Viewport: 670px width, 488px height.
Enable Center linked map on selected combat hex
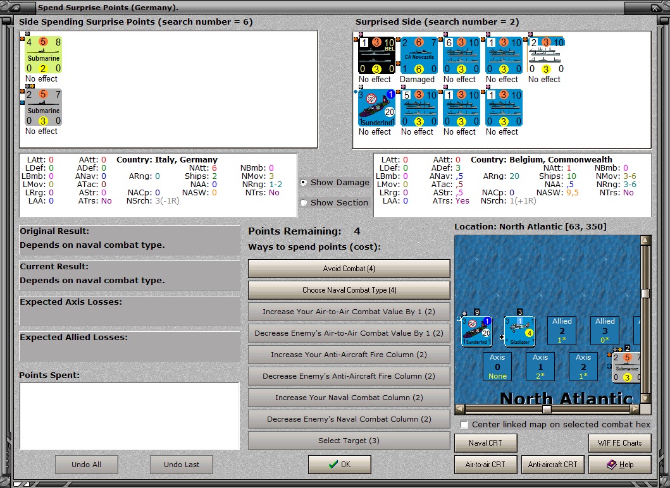point(464,424)
